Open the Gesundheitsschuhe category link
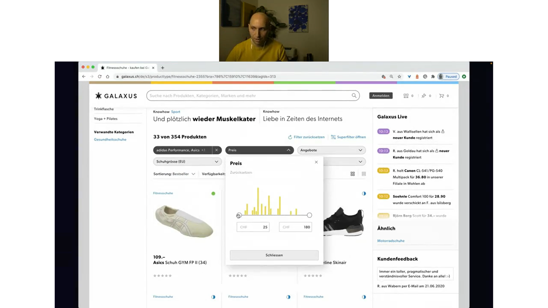 [110, 139]
